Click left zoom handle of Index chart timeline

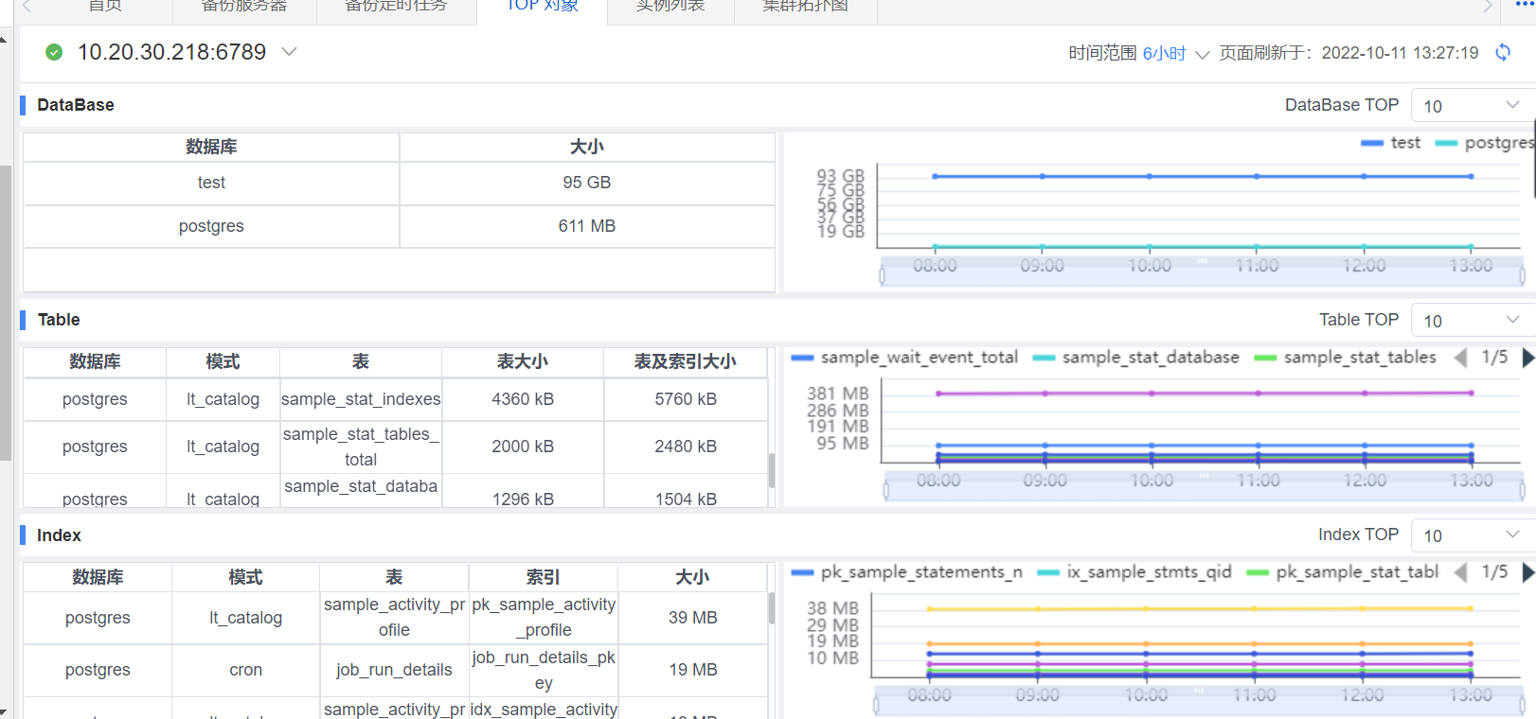click(x=876, y=705)
